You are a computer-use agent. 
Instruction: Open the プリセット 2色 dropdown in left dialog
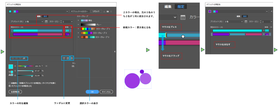point(34,22)
